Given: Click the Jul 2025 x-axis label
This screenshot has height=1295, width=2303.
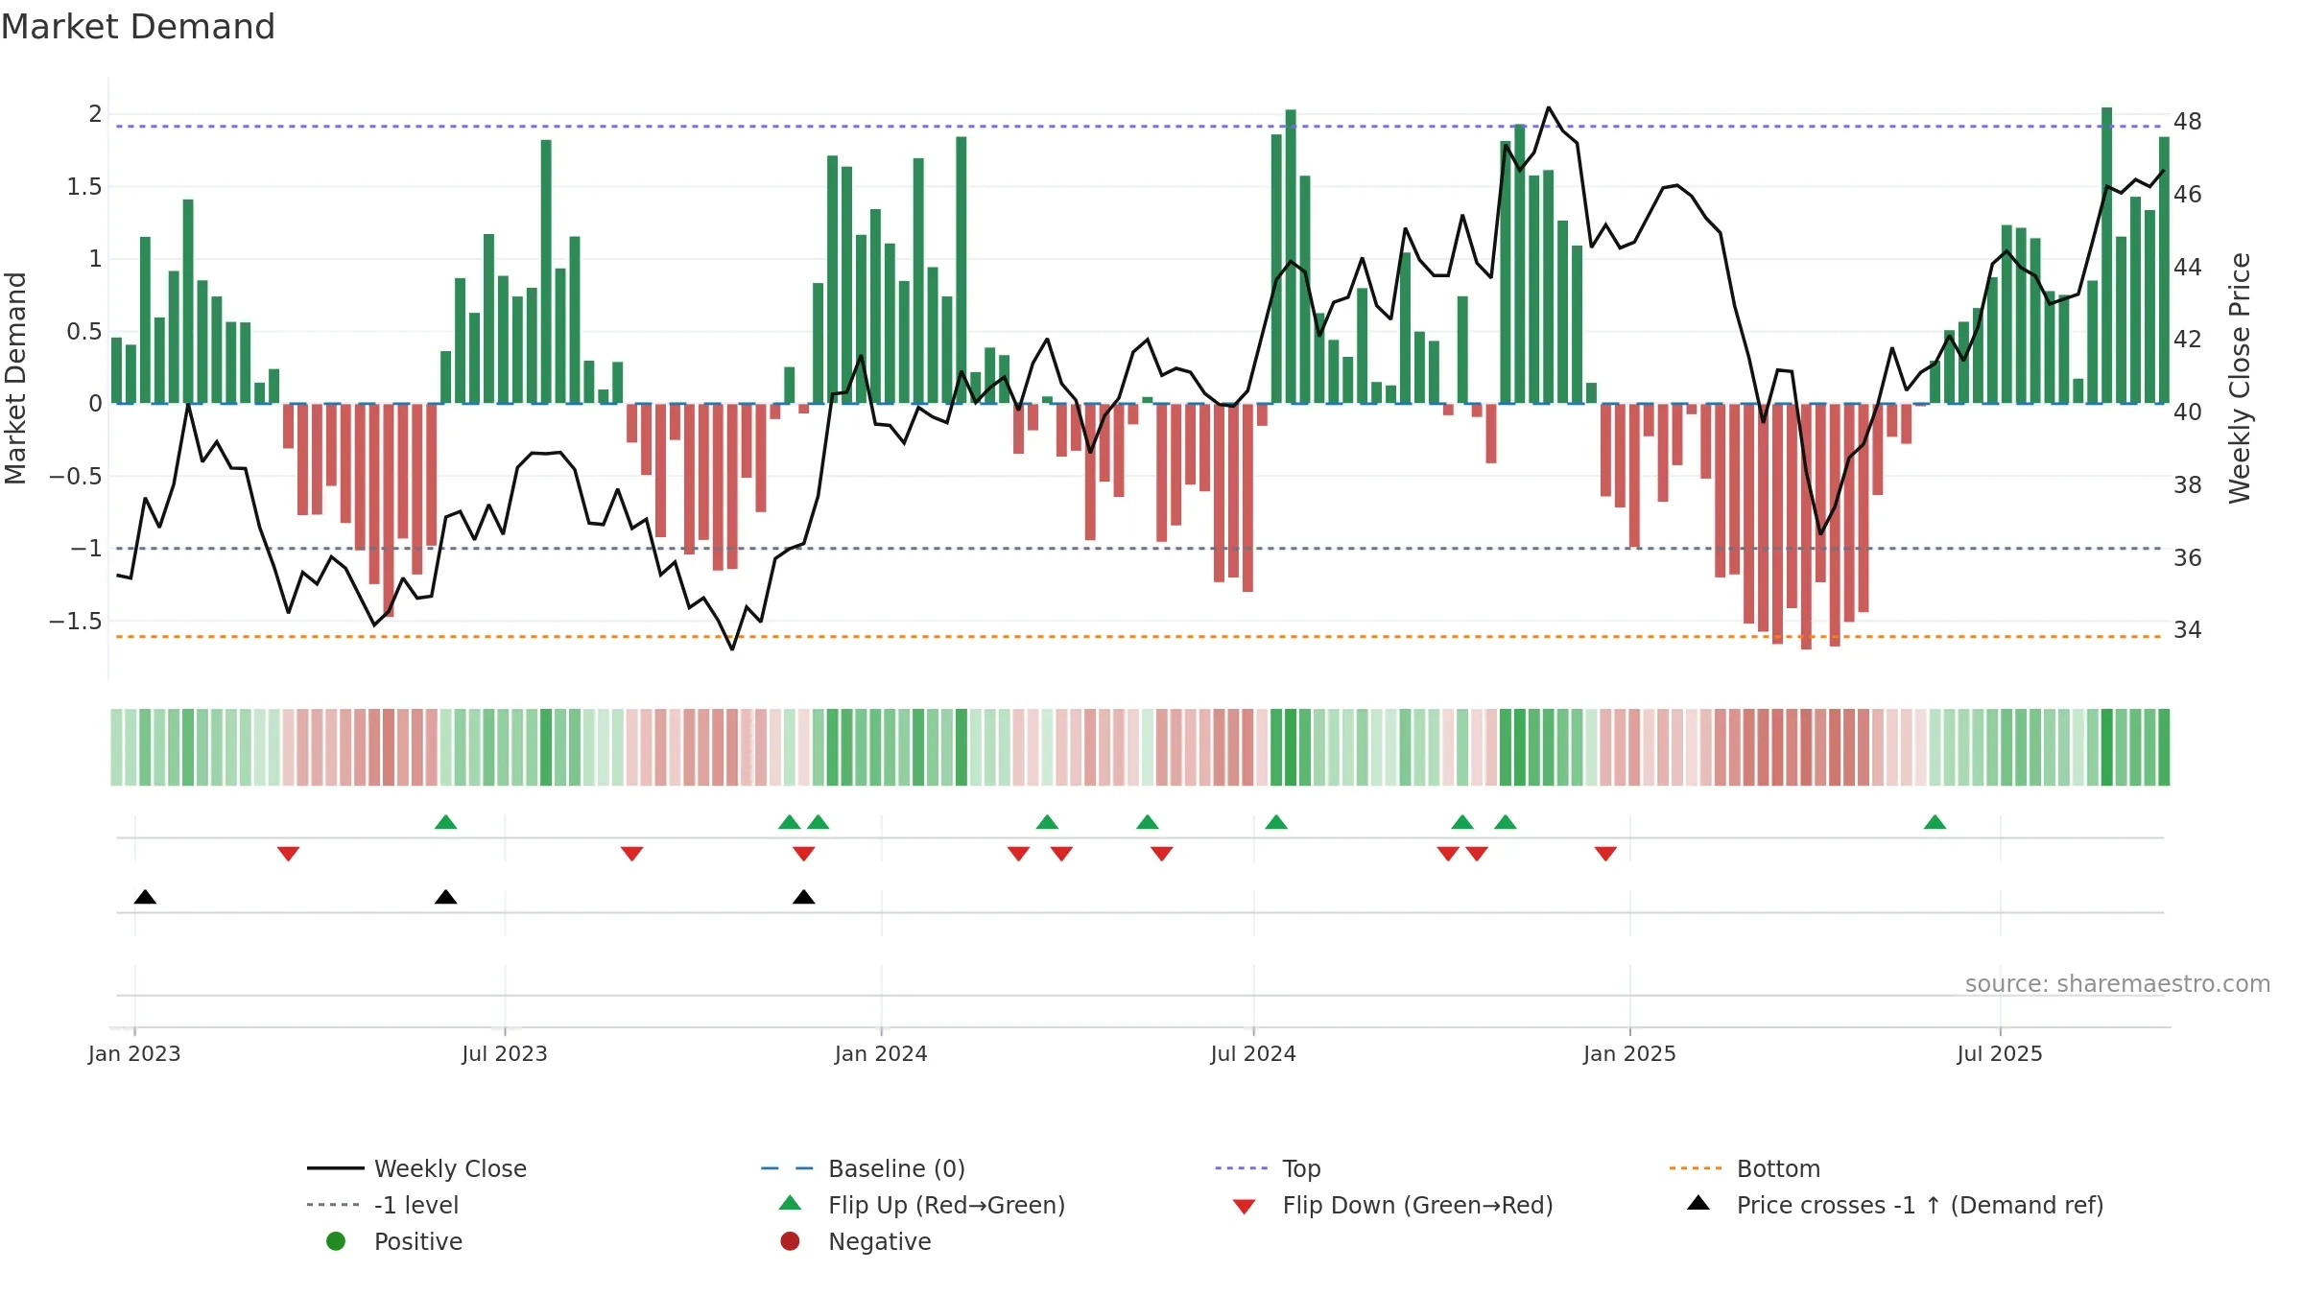Looking at the screenshot, I should pyautogui.click(x=2000, y=1053).
